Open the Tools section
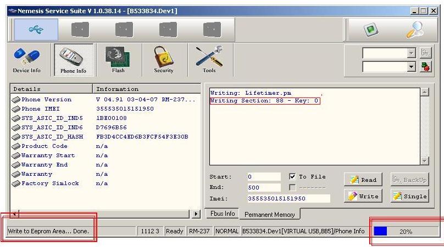The image size is (444, 247). [209, 60]
